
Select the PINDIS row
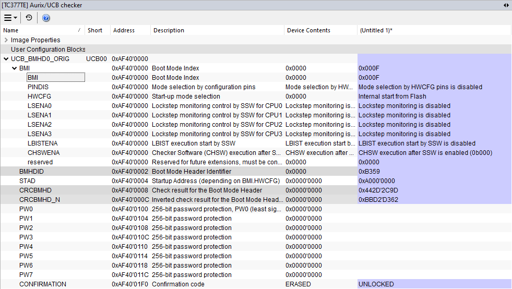pos(256,87)
